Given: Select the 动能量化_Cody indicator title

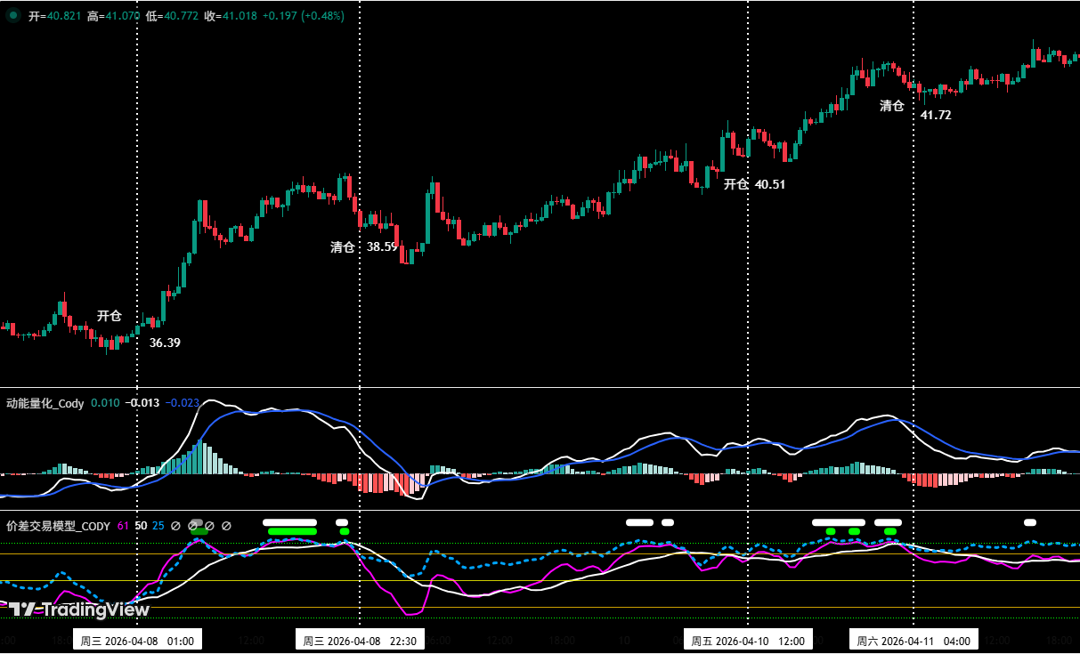Looking at the screenshot, I should point(42,403).
